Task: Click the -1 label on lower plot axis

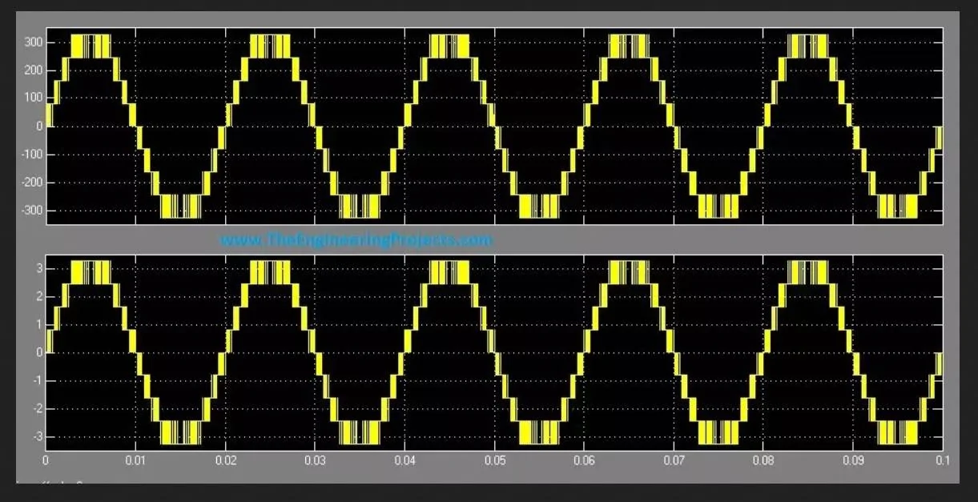Action: coord(37,381)
